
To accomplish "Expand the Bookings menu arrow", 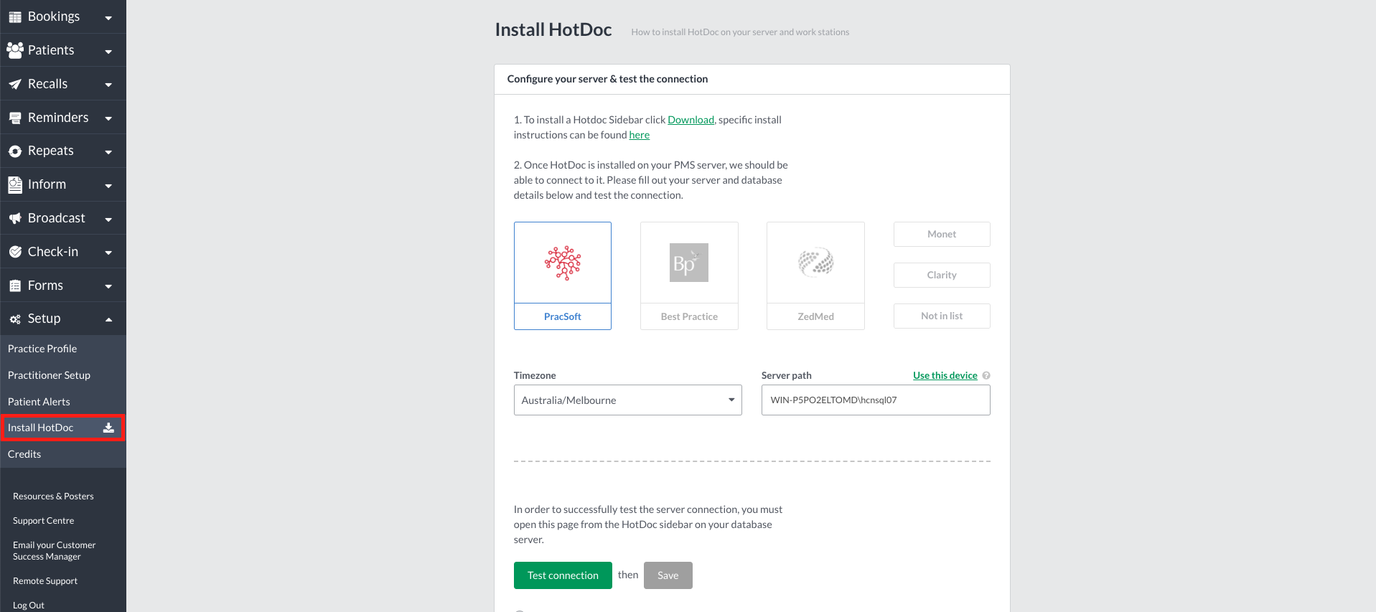I will coord(108,18).
